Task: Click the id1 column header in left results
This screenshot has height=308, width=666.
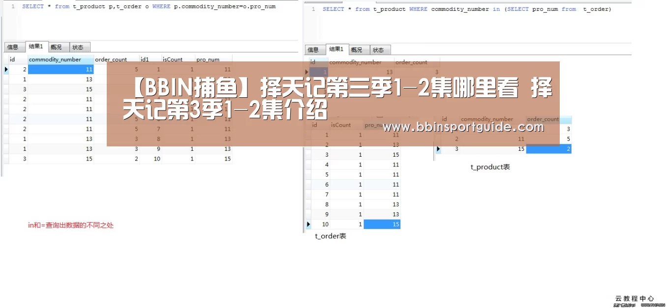Action: click(x=151, y=59)
